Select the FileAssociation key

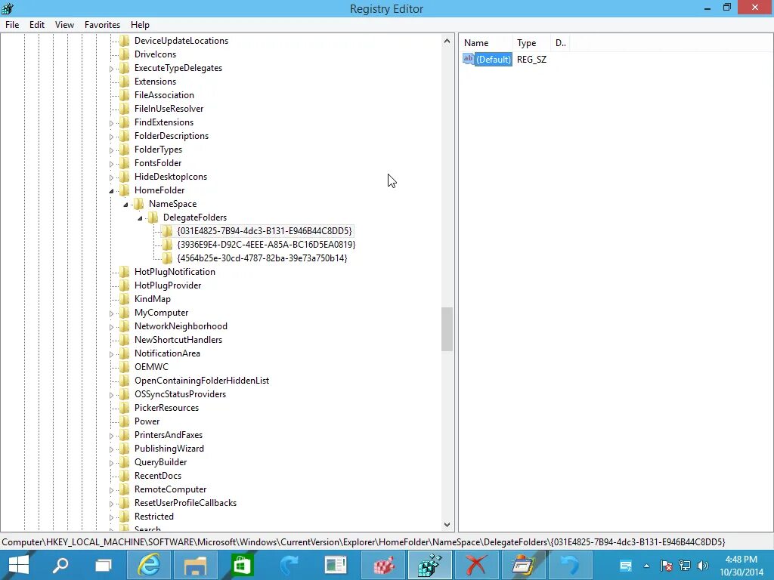[164, 95]
